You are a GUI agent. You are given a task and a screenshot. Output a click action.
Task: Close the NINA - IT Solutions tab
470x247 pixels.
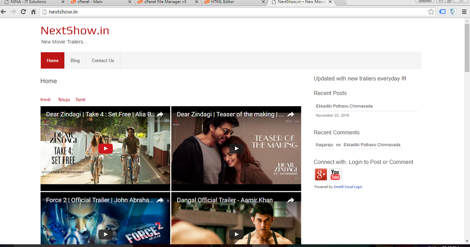click(63, 2)
